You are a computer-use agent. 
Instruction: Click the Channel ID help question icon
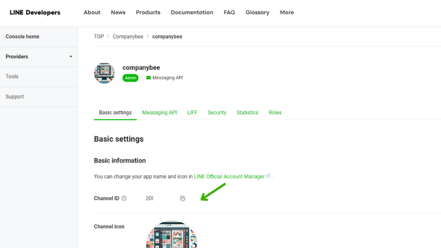(x=124, y=198)
